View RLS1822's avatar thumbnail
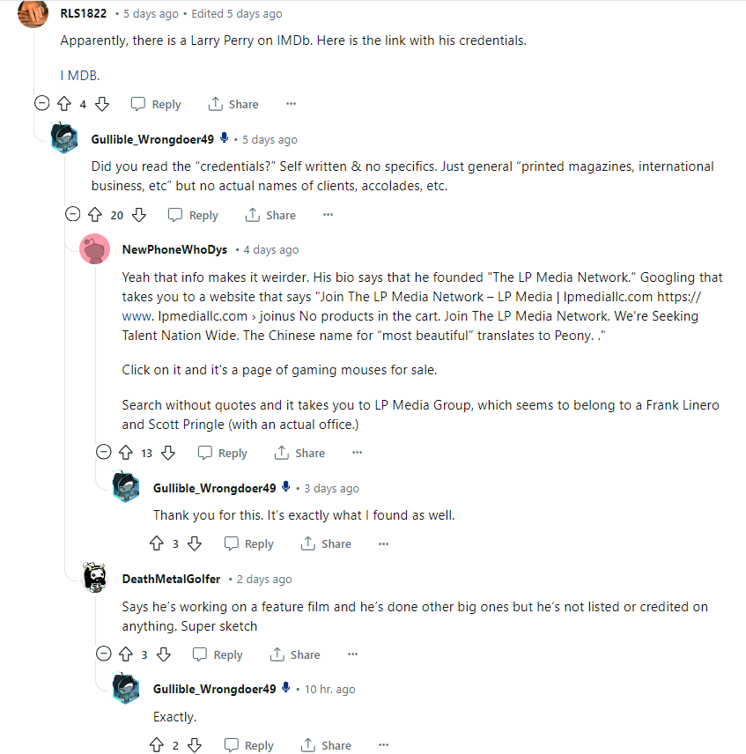This screenshot has width=746, height=754. 33,13
